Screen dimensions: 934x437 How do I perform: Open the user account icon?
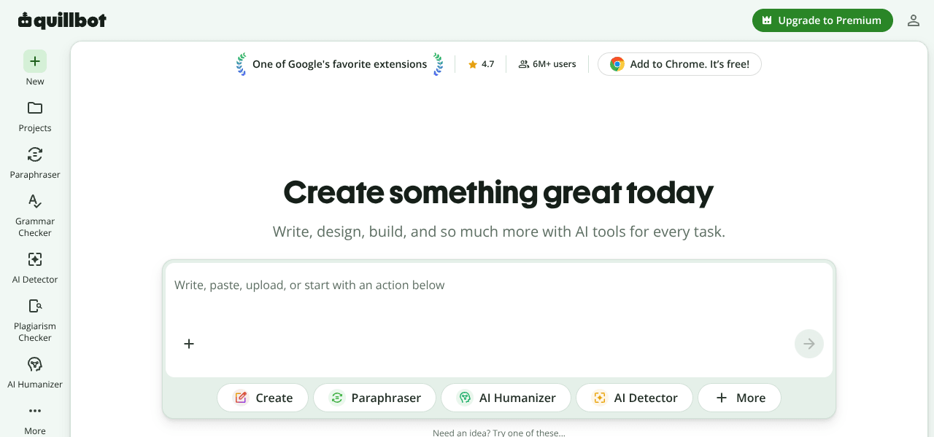pos(914,20)
